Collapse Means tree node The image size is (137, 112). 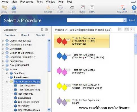pos(3,69)
